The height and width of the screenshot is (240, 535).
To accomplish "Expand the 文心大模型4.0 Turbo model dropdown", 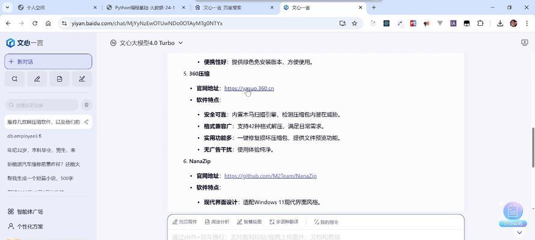I will pyautogui.click(x=147, y=43).
